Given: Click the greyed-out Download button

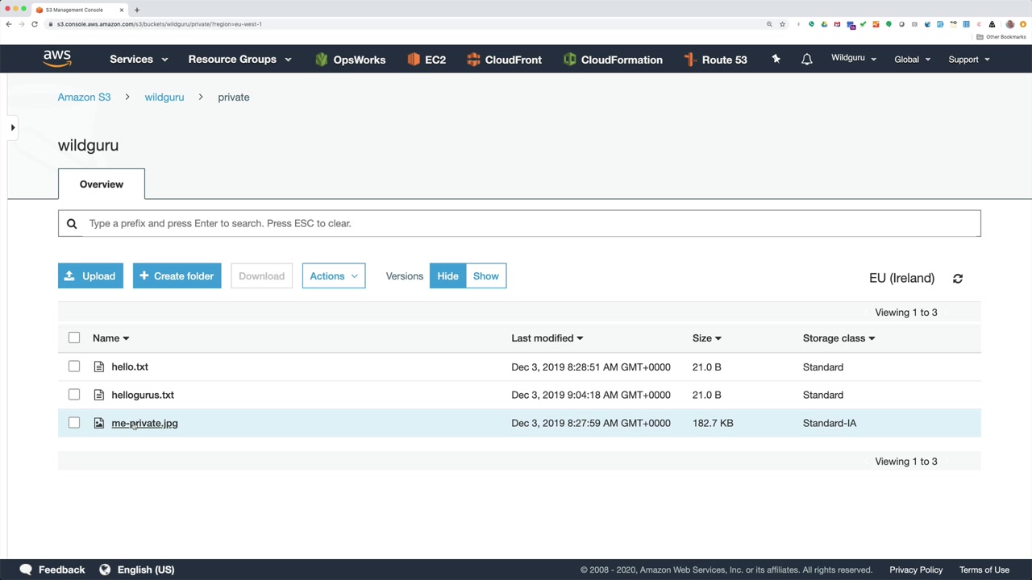Looking at the screenshot, I should [x=261, y=276].
